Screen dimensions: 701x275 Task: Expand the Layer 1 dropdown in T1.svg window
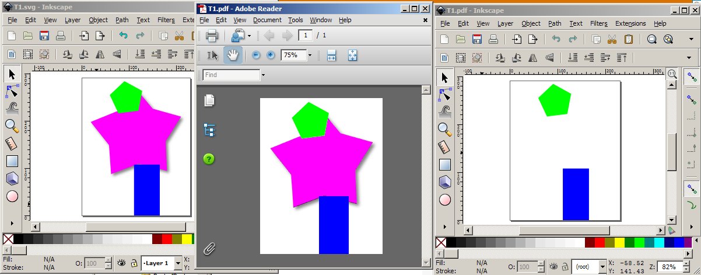point(178,263)
